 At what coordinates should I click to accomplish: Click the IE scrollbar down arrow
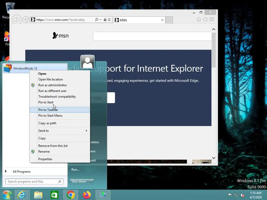tap(214, 158)
